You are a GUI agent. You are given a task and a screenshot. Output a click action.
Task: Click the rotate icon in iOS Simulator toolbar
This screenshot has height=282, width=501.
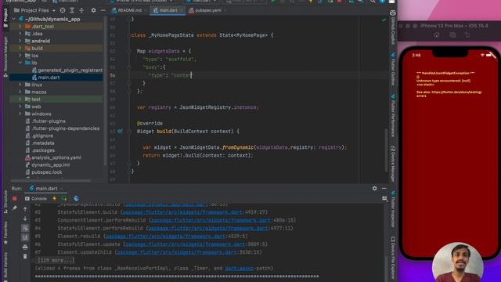click(x=467, y=34)
